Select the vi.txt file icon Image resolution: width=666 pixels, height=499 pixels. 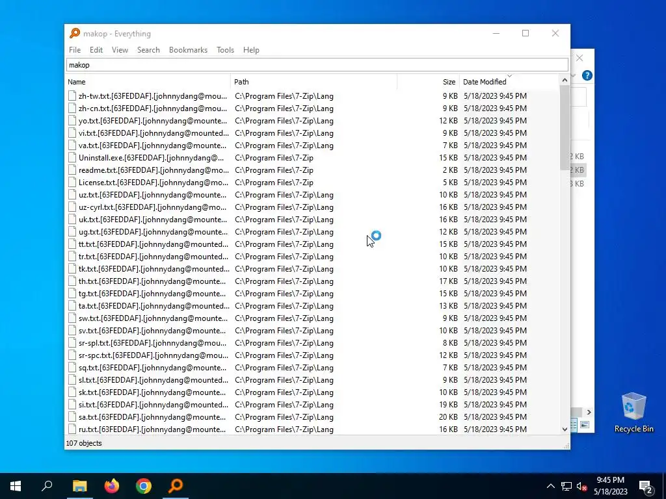(x=72, y=133)
